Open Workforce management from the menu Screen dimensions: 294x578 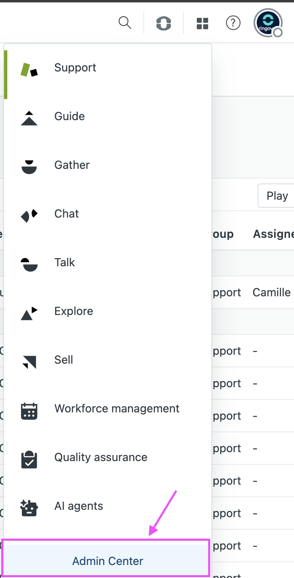[108, 409]
